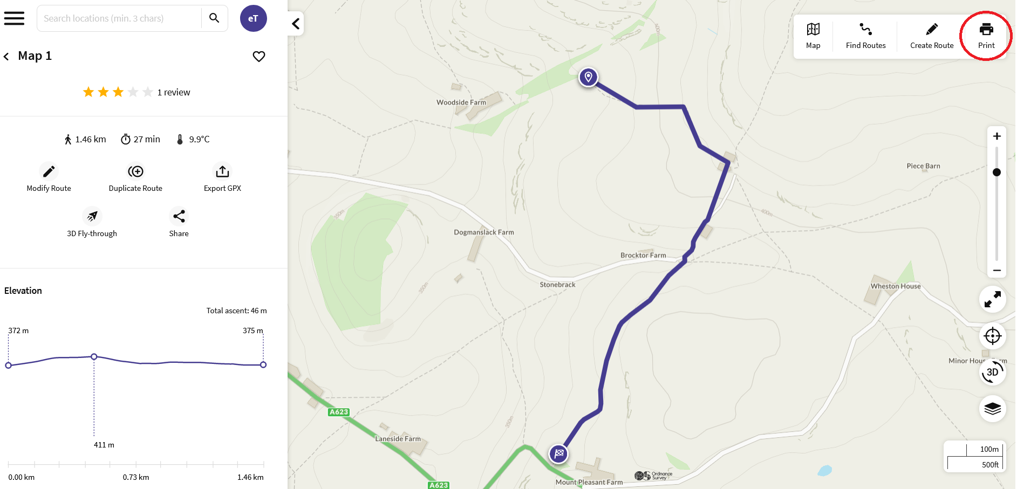This screenshot has width=1017, height=489.
Task: Toggle the scale to 500ft units
Action: pyautogui.click(x=988, y=464)
